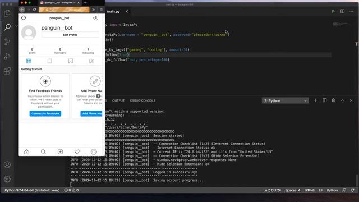The width and height of the screenshot is (359, 202).
Task: Split the editor to the right
Action: [342, 11]
